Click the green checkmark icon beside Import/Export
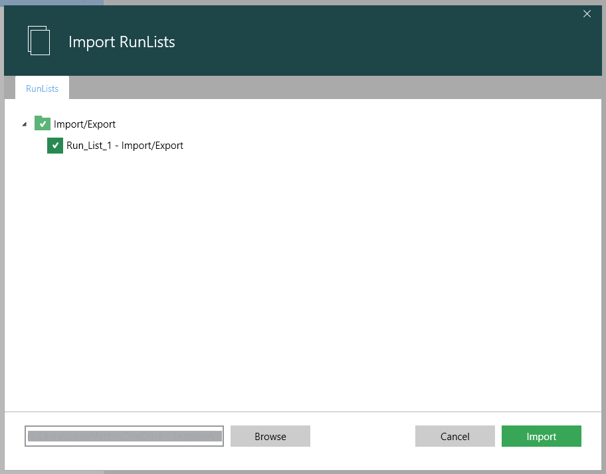The image size is (606, 474). pos(43,124)
